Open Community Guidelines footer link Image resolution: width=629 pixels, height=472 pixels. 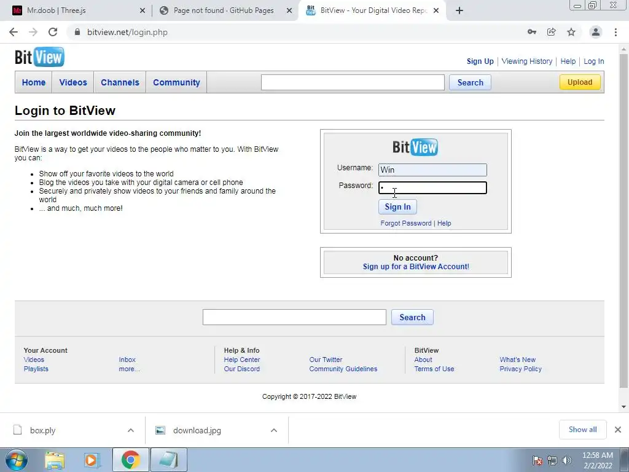click(x=343, y=369)
